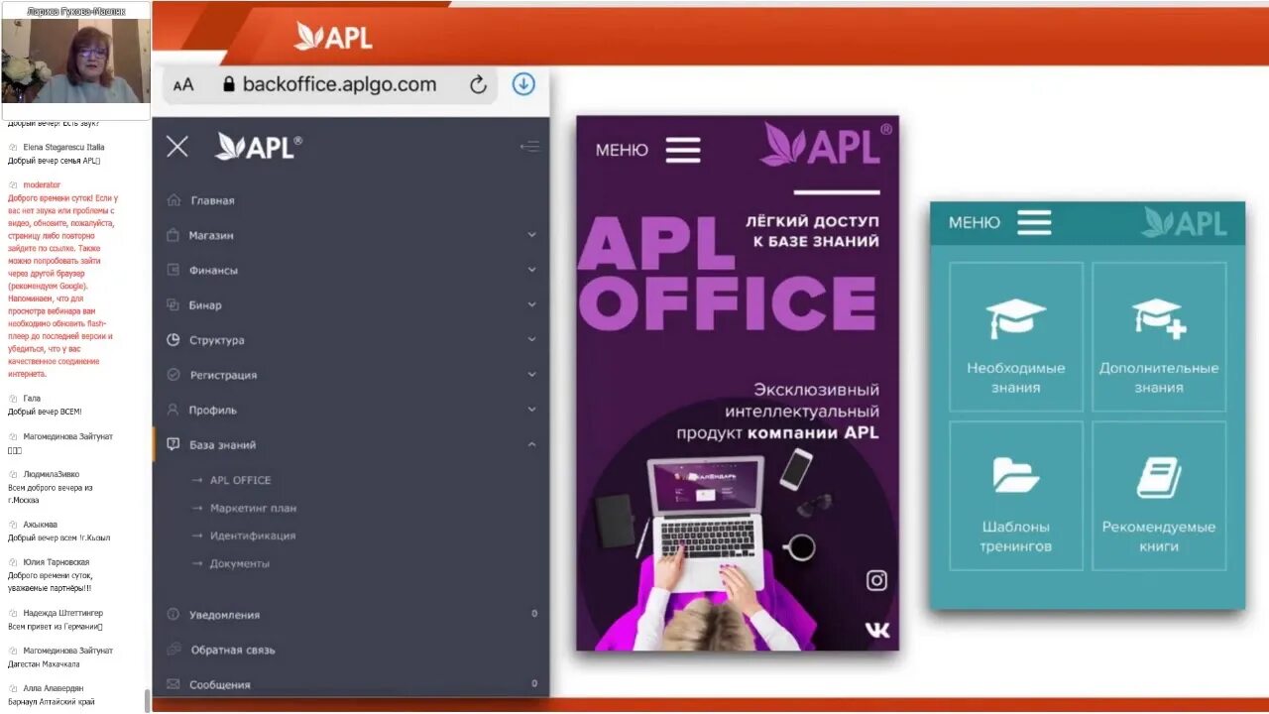Screen dimensions: 1269x714
Task: Click the wallet icon for Финансы
Action: (x=173, y=270)
